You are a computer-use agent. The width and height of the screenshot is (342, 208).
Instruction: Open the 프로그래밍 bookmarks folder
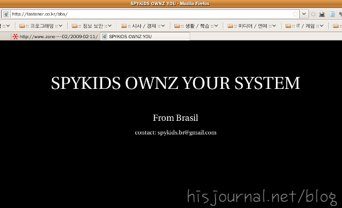(x=41, y=26)
